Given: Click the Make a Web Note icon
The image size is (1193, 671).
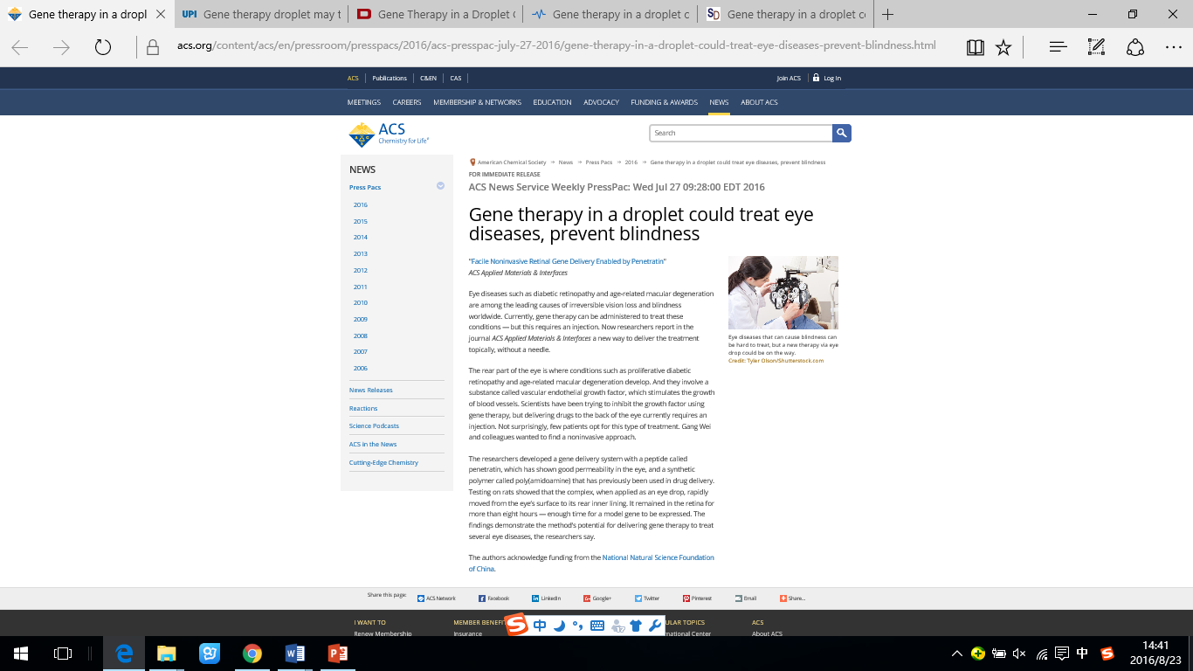Looking at the screenshot, I should coord(1097,48).
